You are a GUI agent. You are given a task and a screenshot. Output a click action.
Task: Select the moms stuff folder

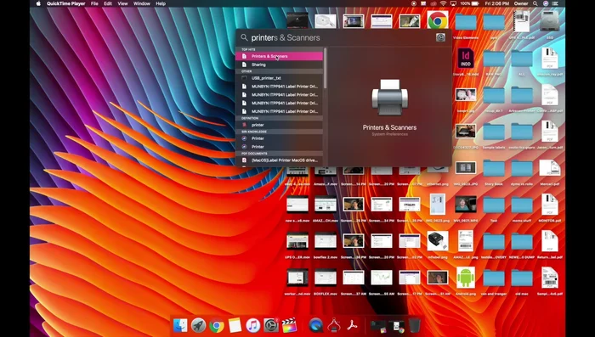522,205
